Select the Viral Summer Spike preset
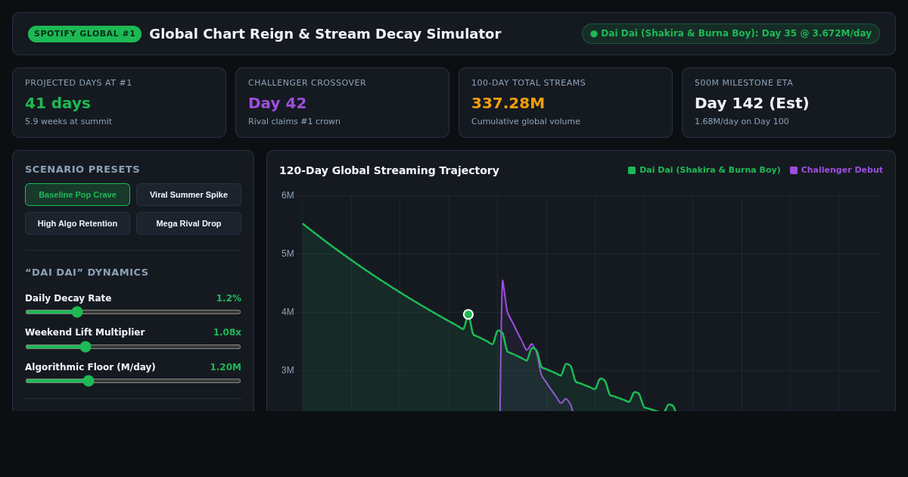 188,195
